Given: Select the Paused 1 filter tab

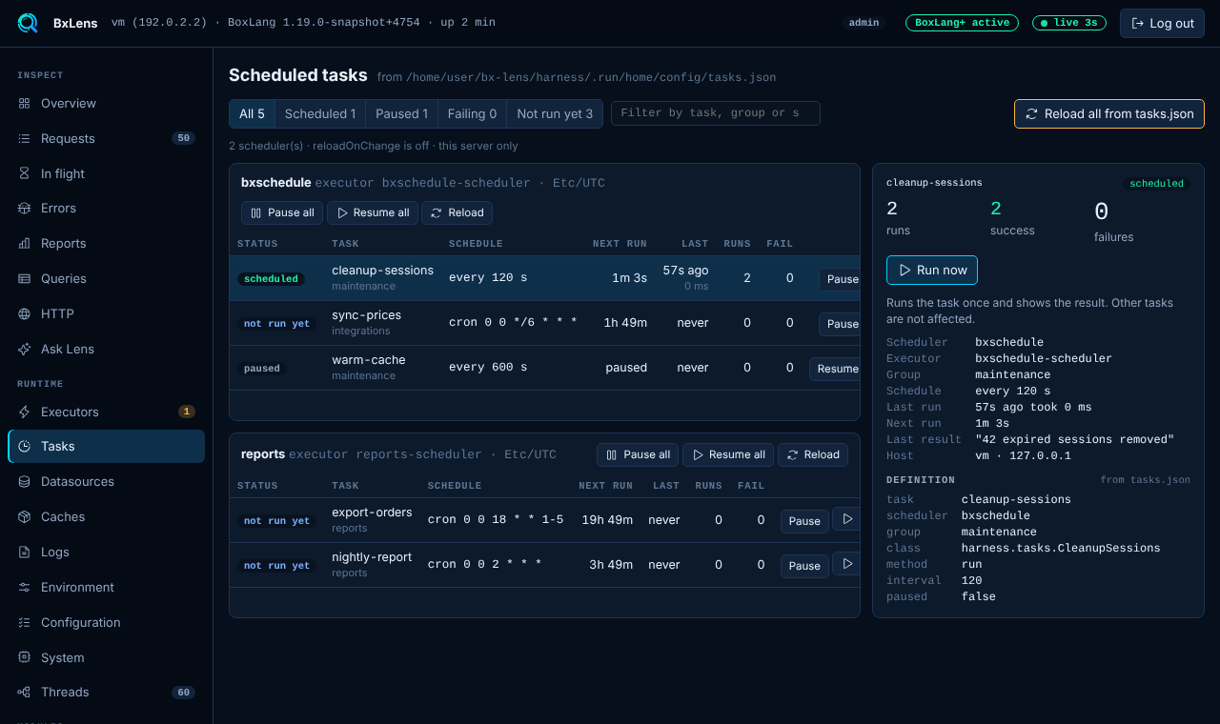Looking at the screenshot, I should click(401, 113).
